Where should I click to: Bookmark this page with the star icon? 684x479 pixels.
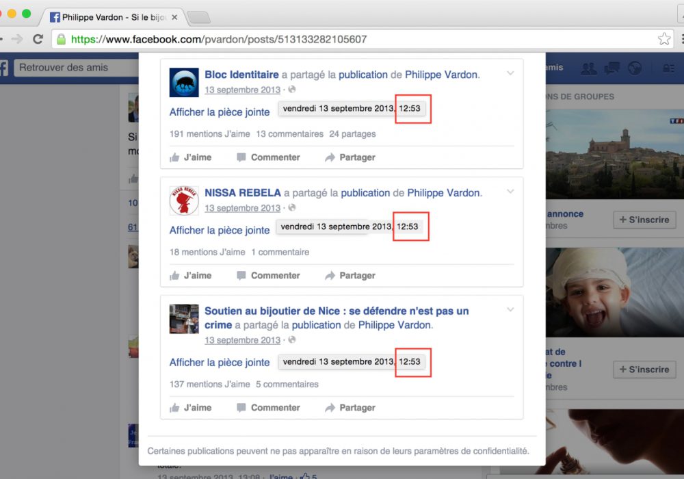click(664, 39)
